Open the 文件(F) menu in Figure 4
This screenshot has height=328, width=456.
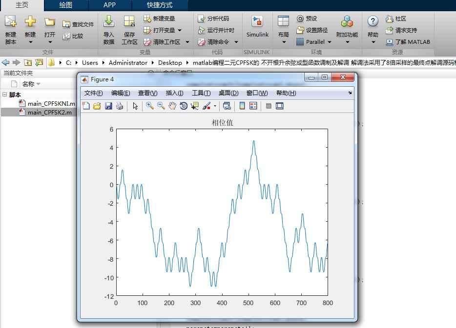point(93,93)
